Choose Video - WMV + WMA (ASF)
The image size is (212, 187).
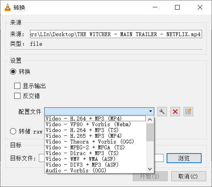(x=95, y=159)
